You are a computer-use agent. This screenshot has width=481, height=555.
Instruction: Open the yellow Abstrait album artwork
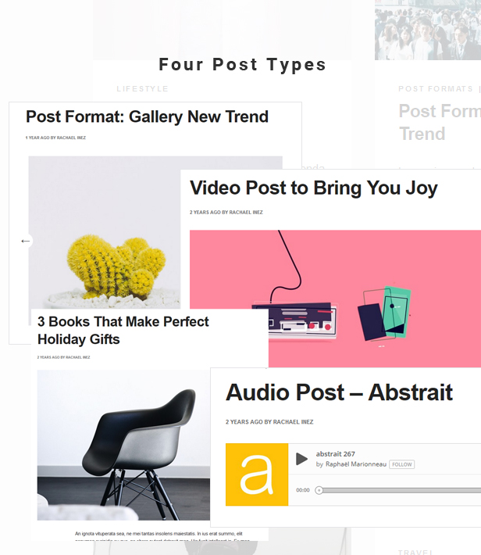coord(257,474)
